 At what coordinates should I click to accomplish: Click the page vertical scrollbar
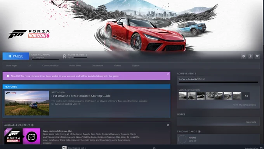[x=263, y=23]
